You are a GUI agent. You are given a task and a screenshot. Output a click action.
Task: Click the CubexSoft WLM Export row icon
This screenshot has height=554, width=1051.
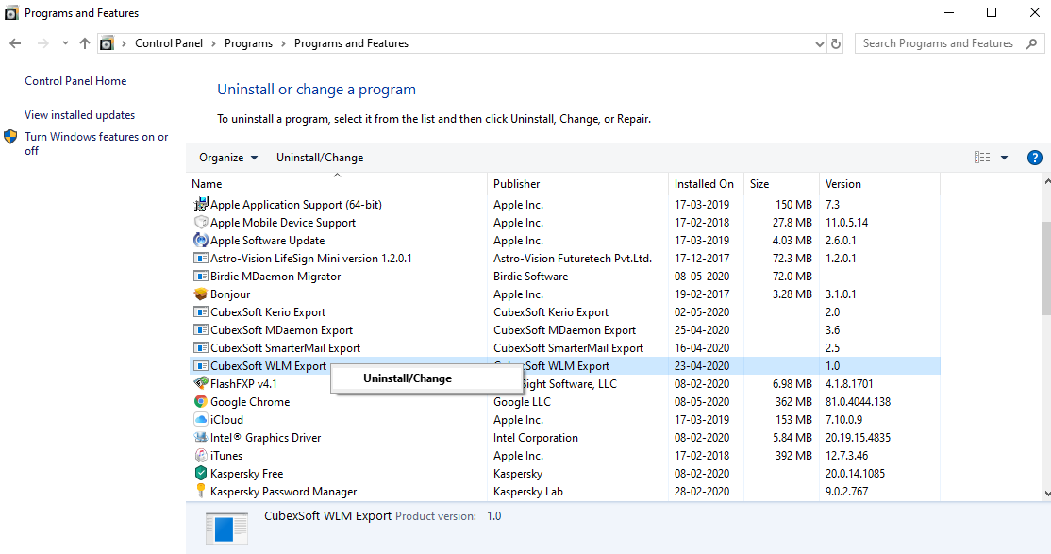[x=200, y=365]
